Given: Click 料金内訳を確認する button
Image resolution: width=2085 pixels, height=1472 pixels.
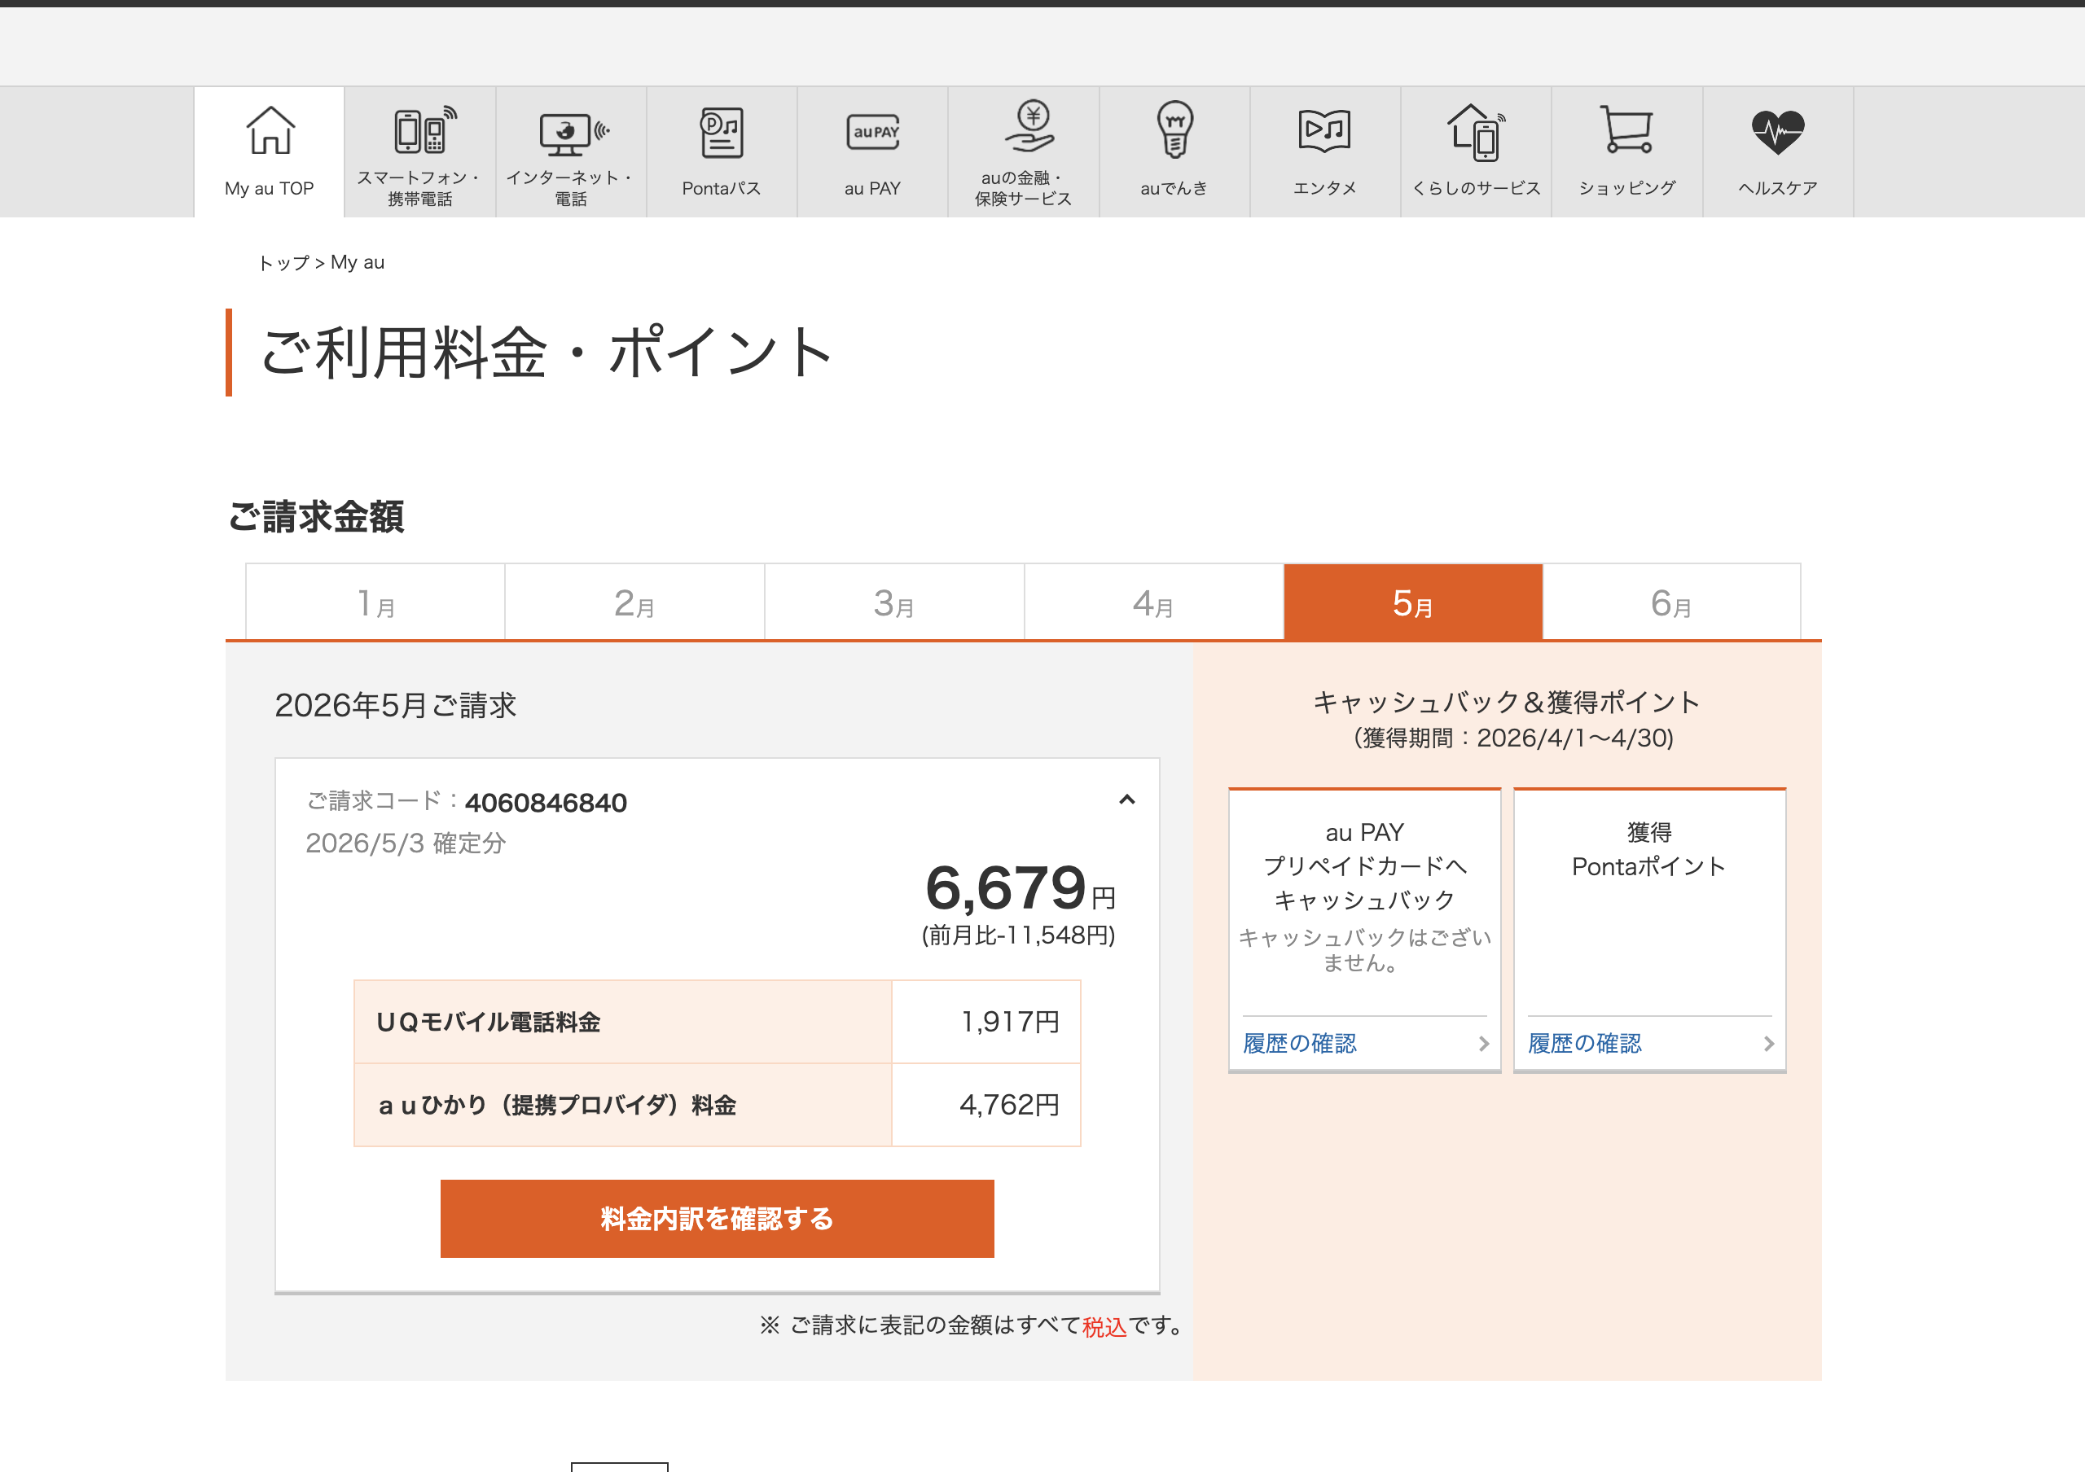Looking at the screenshot, I should (718, 1219).
